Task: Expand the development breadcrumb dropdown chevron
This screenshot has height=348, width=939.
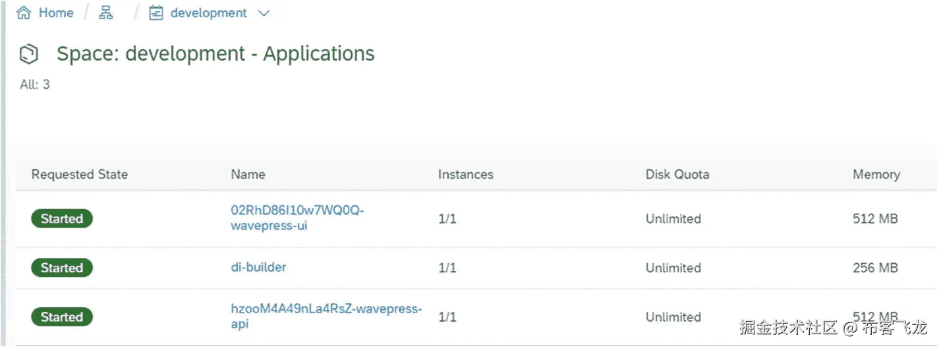Action: (264, 13)
